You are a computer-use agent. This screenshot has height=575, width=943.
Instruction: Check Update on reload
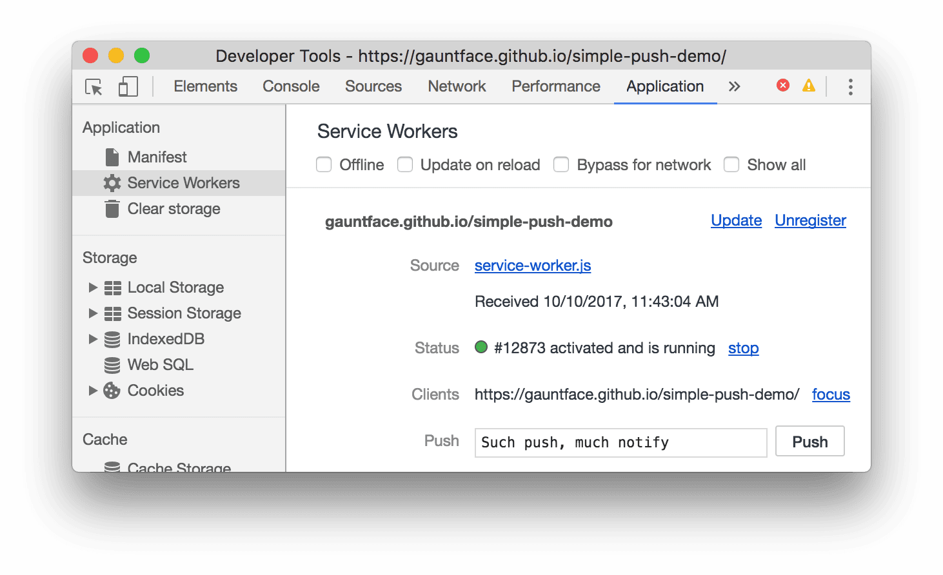pyautogui.click(x=405, y=164)
